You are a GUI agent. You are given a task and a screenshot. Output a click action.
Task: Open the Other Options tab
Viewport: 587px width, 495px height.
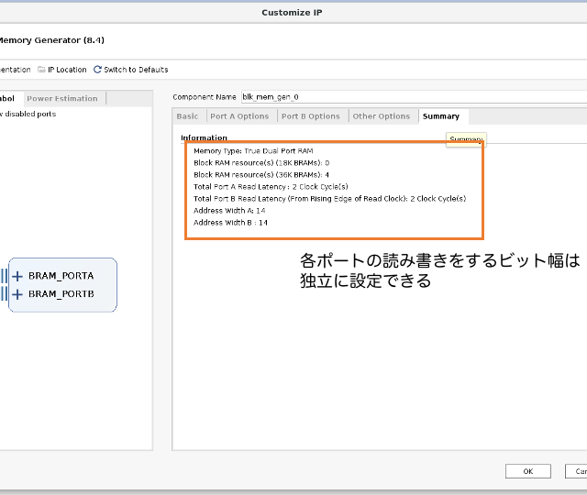(x=381, y=116)
